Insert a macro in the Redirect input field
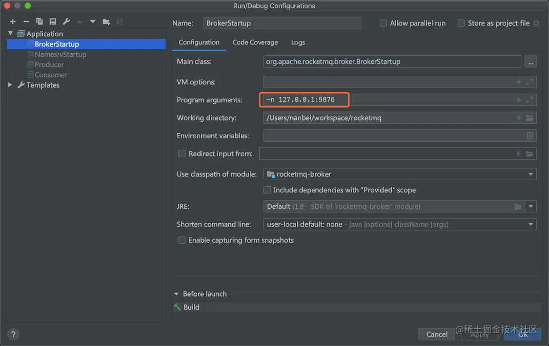 tap(519, 154)
